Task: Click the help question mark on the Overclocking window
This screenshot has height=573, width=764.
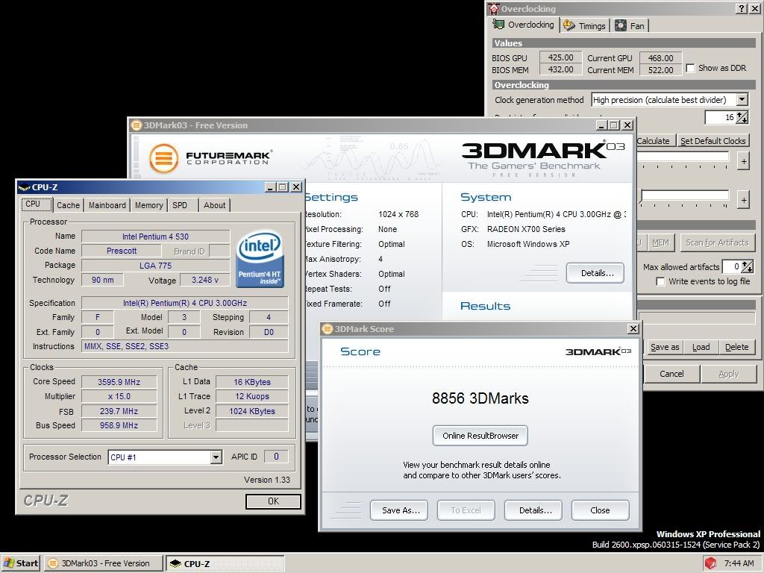Action: [x=742, y=8]
